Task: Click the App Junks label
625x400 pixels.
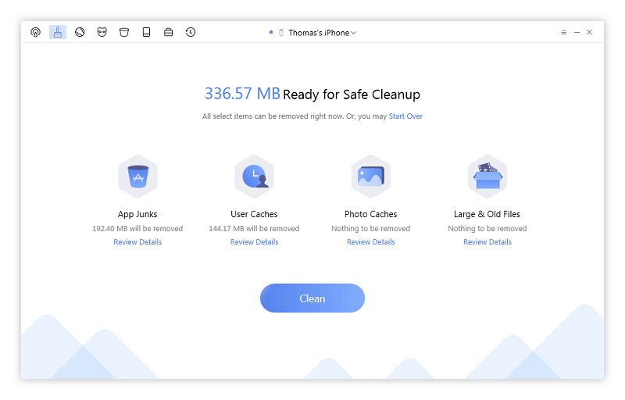Action: tap(137, 214)
